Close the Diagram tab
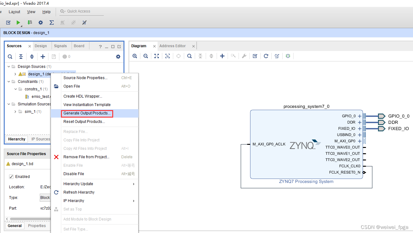 [154, 46]
